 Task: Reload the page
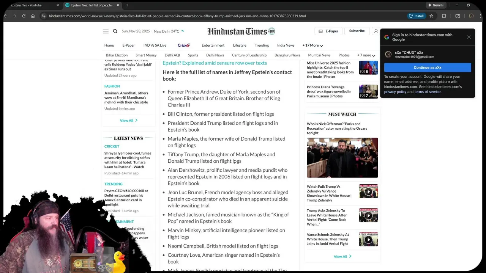[x=24, y=16]
